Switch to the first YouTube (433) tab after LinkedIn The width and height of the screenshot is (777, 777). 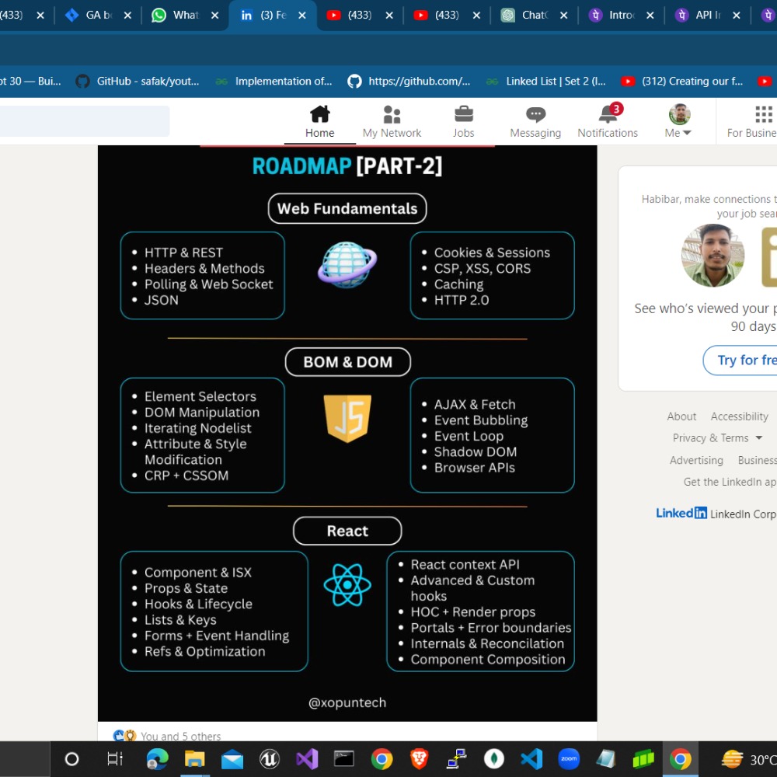pos(359,15)
